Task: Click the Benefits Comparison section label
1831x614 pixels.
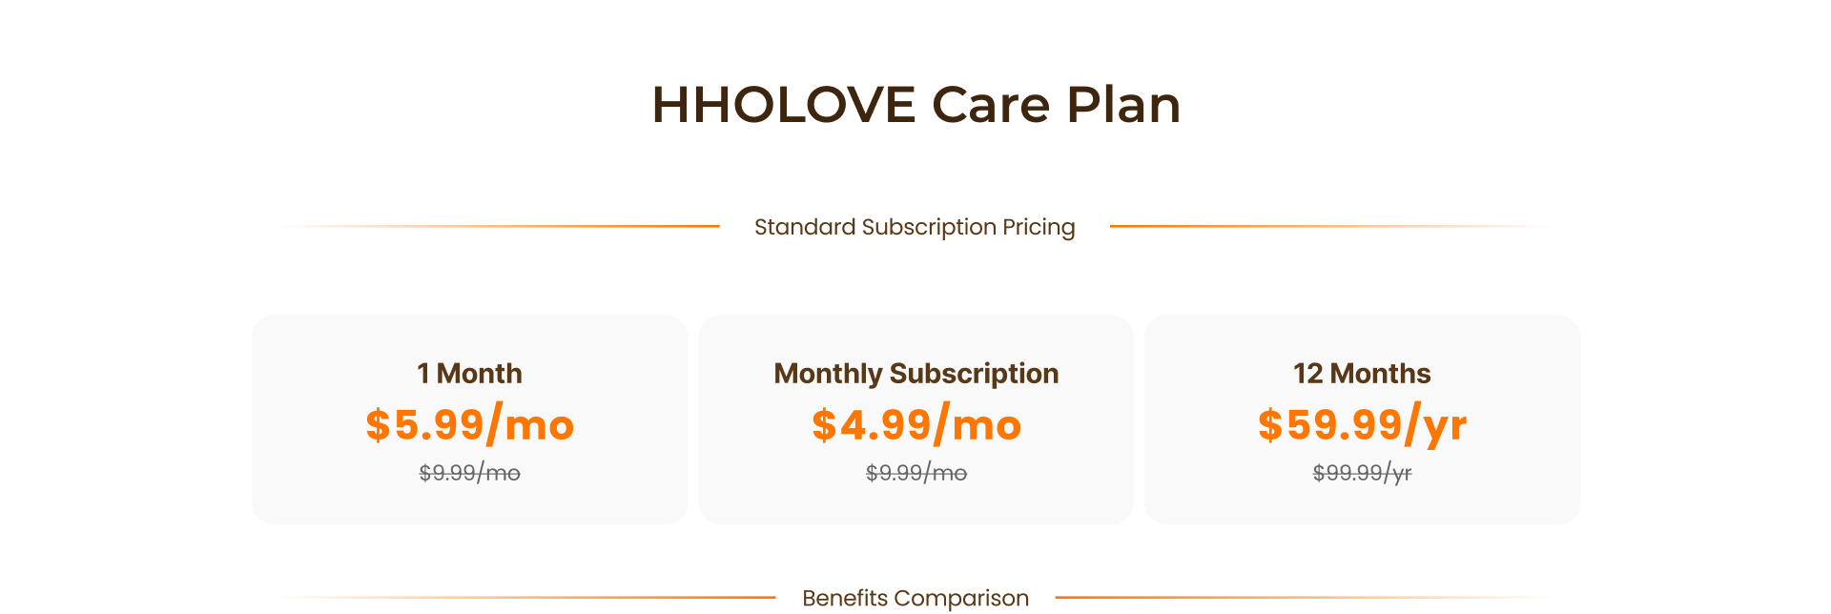Action: pyautogui.click(x=915, y=598)
